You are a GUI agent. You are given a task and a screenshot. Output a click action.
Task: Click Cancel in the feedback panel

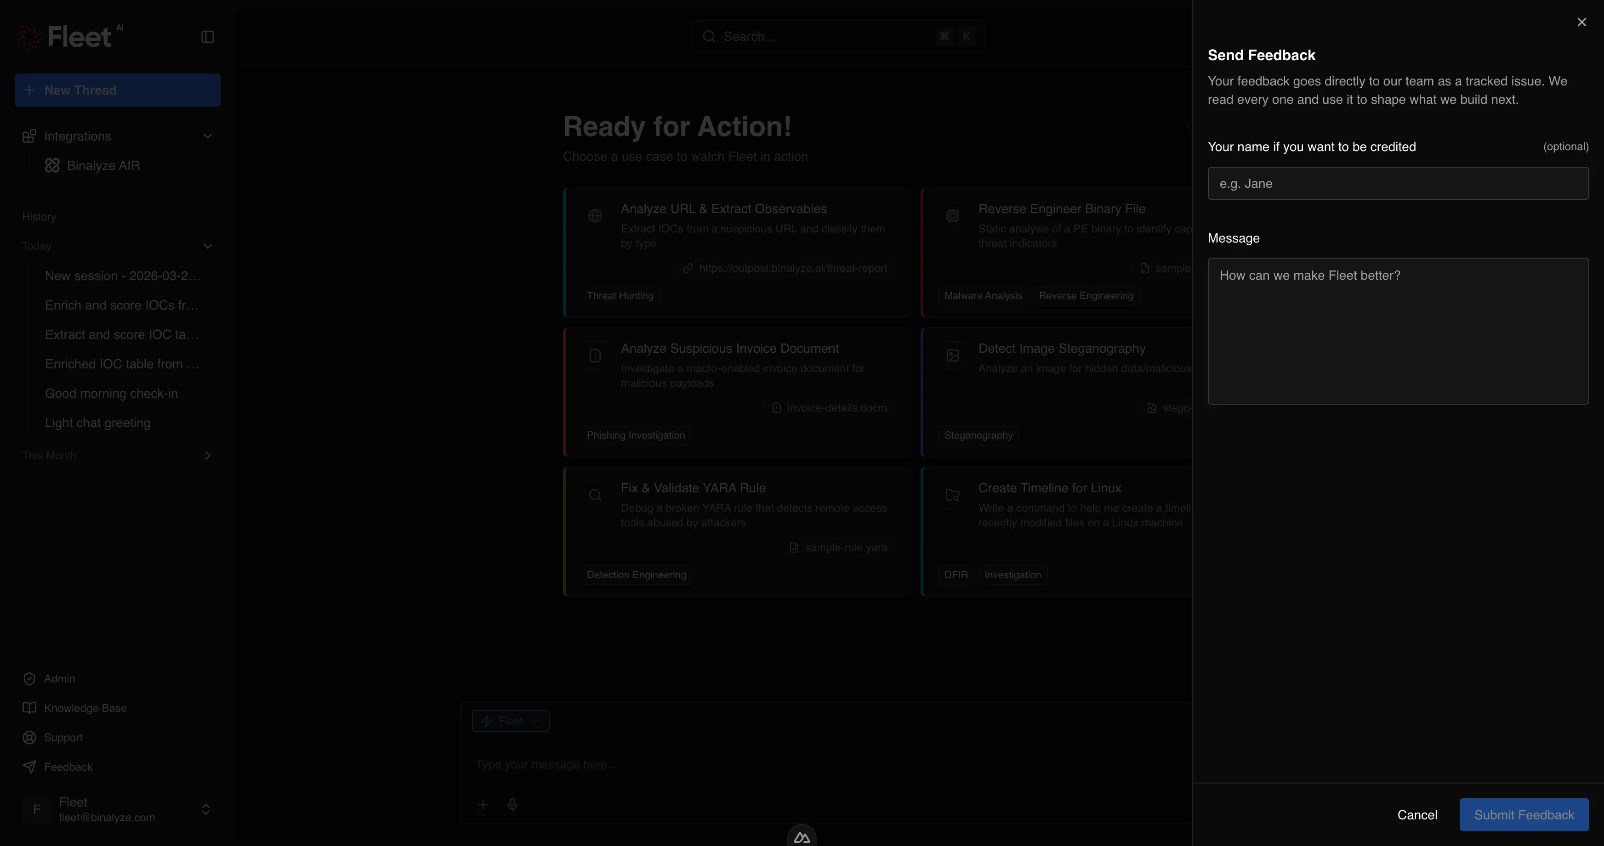[1416, 814]
